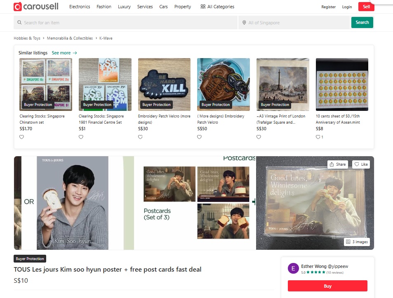
Task: Click the Buyer Protection badge above listing title
Action: 30,259
